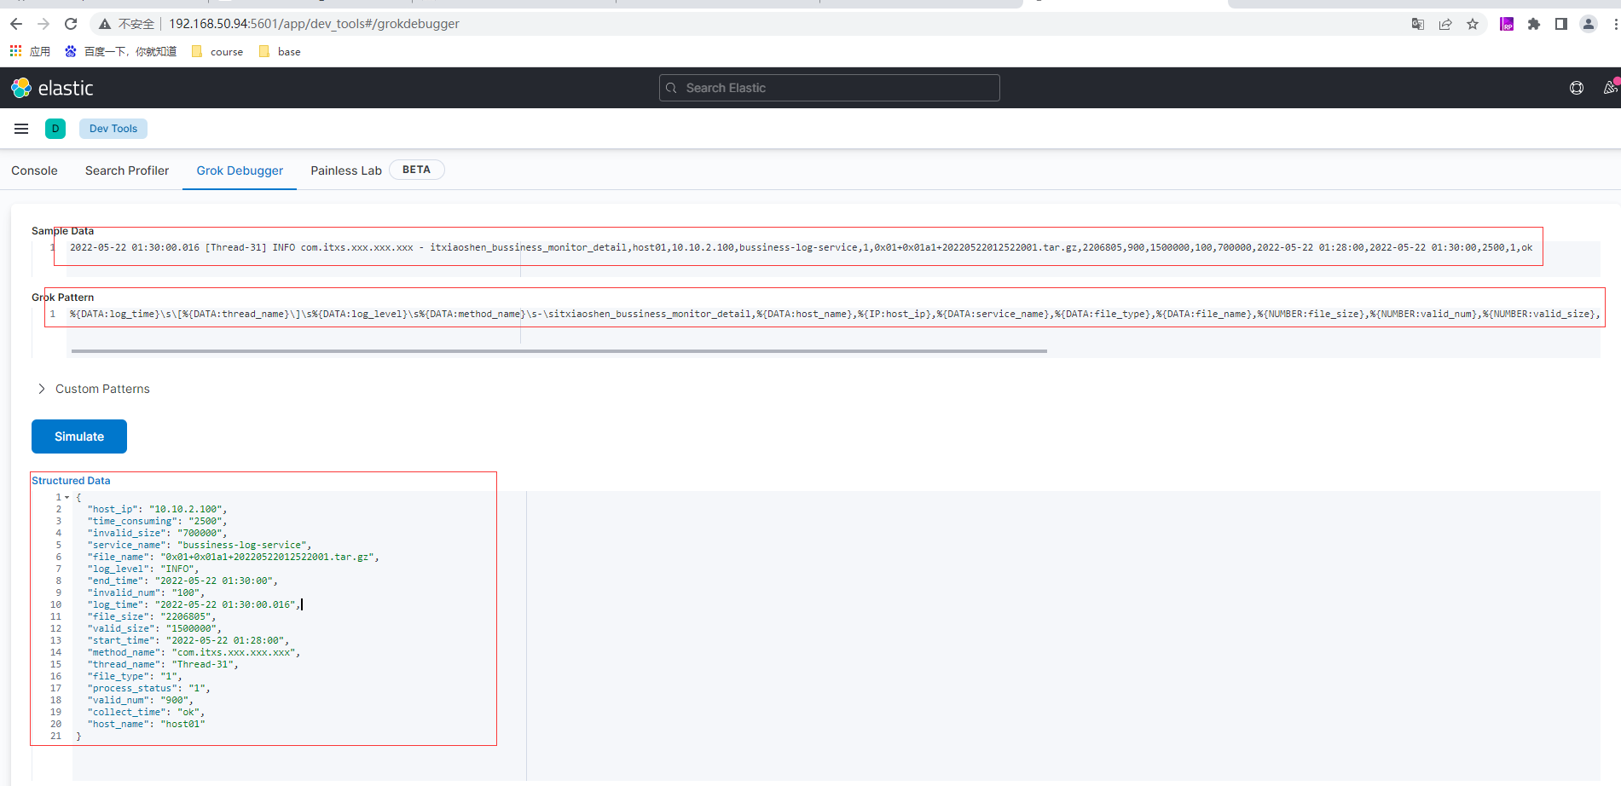
Task: Select the Grok Debugger tab
Action: click(240, 170)
